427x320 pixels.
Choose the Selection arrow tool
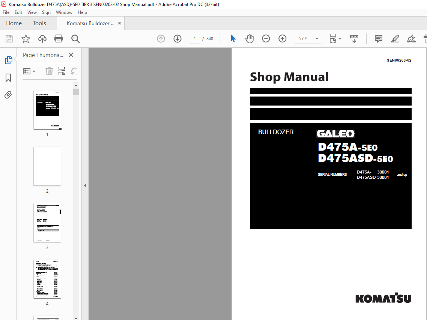233,39
